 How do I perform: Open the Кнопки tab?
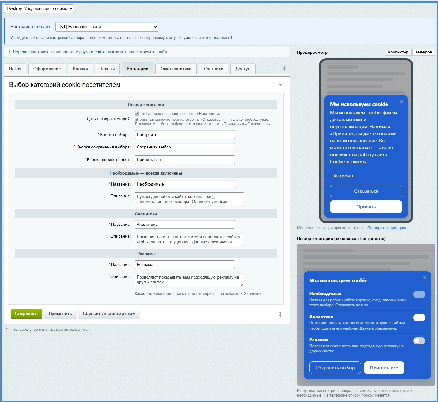tap(81, 69)
